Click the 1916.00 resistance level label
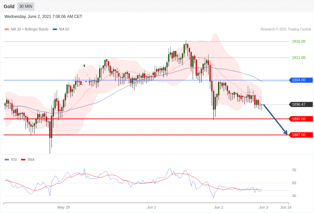 (x=298, y=41)
